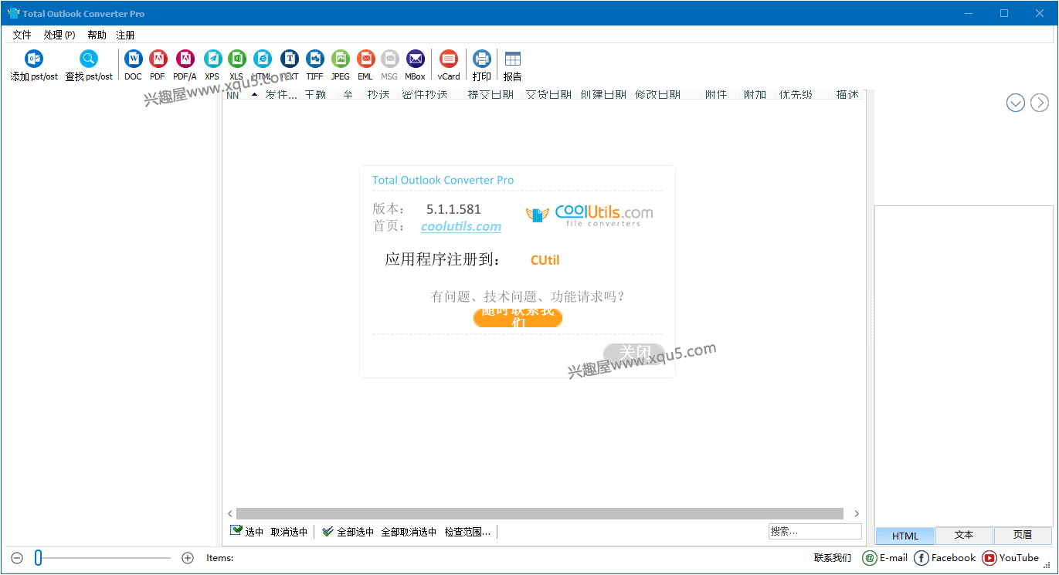
Task: Sort by the 修改日期 column header
Action: pos(658,94)
